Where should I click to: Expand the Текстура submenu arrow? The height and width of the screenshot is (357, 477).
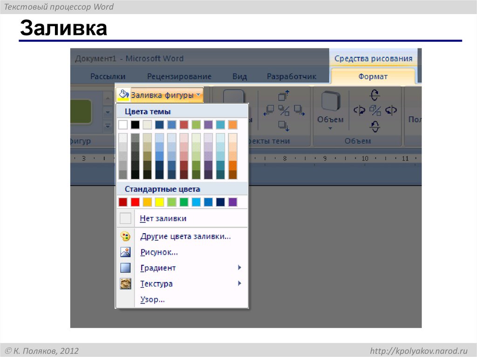(x=239, y=283)
